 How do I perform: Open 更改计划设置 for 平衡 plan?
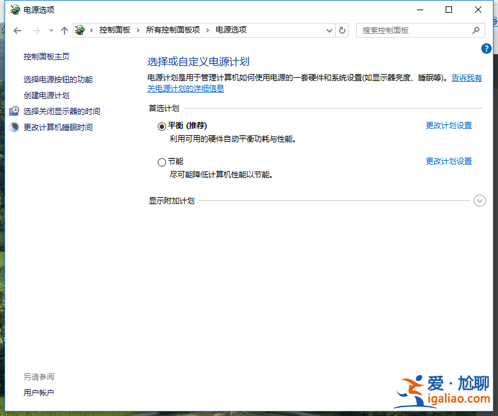449,125
